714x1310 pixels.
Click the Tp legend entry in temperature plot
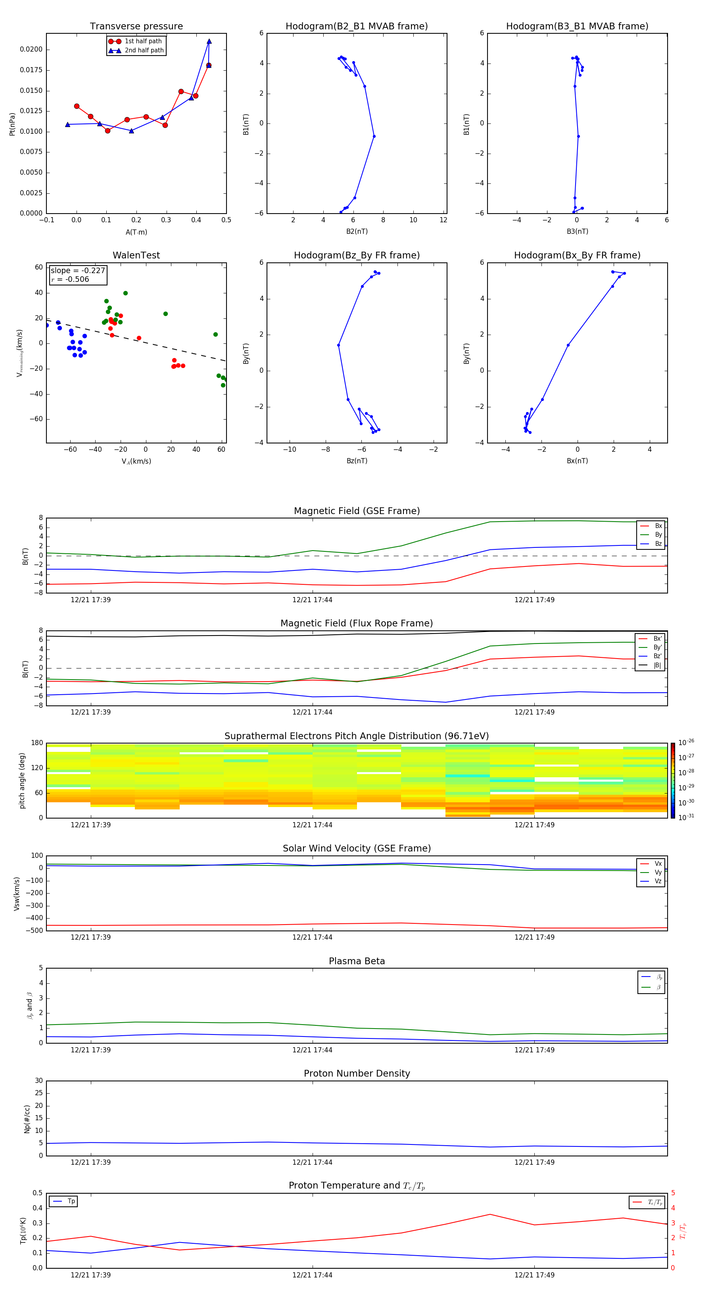point(63,1202)
